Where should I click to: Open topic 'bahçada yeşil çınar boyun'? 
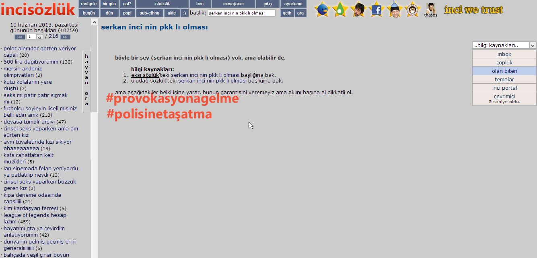(36, 255)
